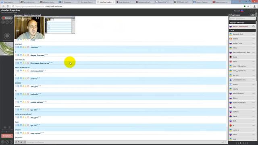
Task: Click the lock icon in the chat toolbar
Action: tap(21, 142)
